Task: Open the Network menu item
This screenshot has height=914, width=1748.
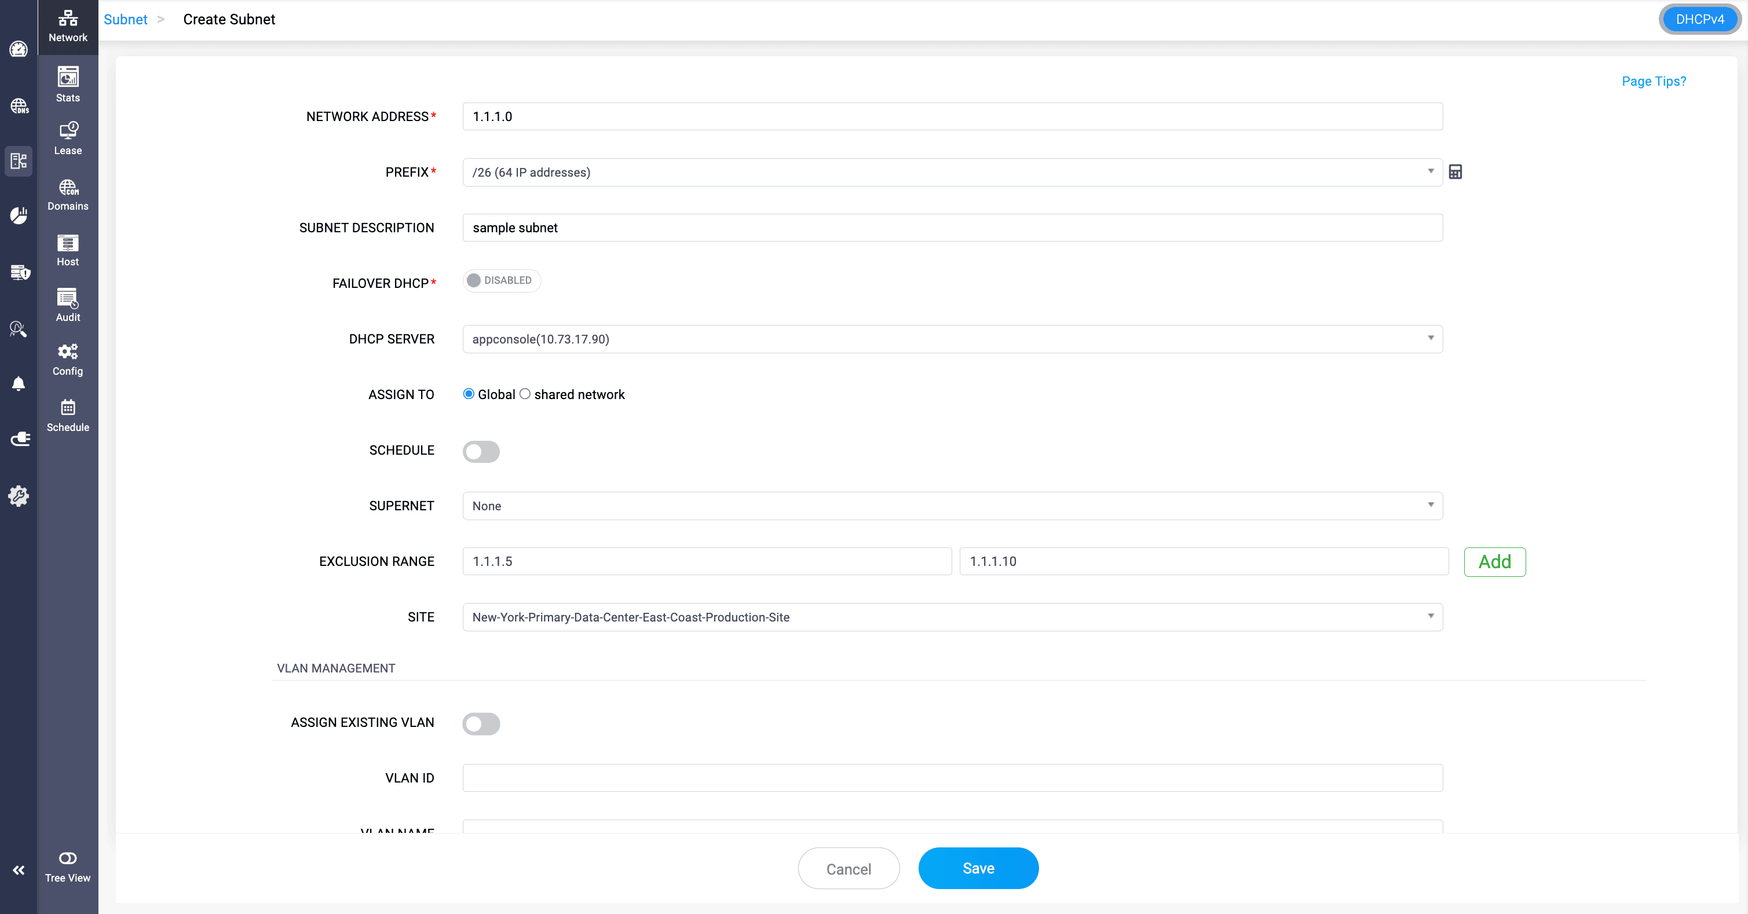Action: click(68, 26)
